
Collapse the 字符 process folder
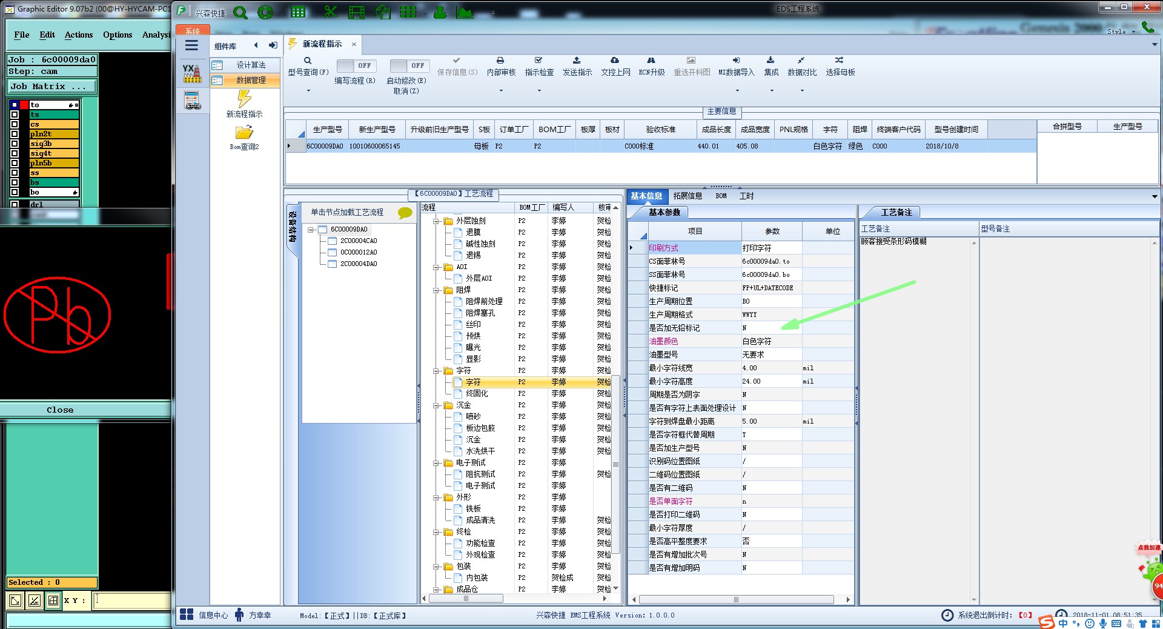pyautogui.click(x=436, y=371)
